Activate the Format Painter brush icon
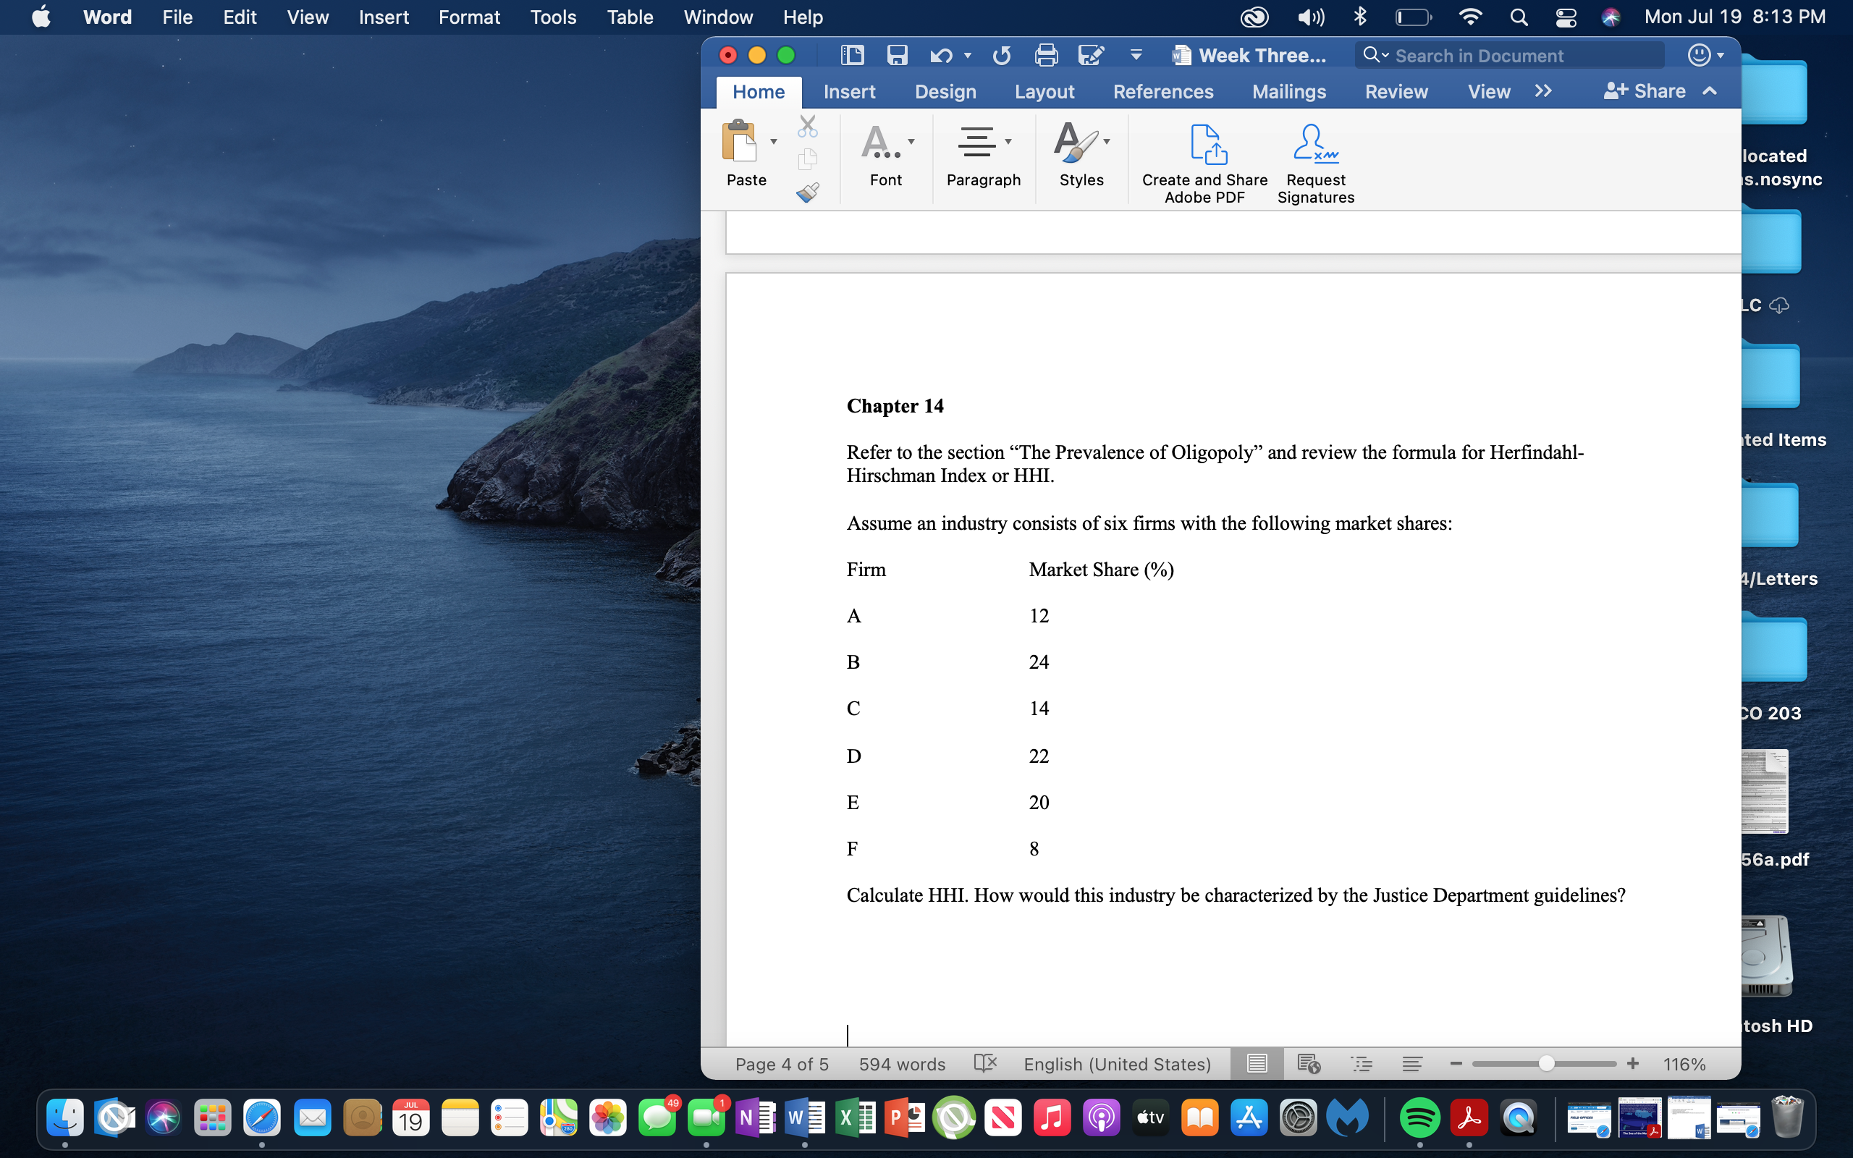The width and height of the screenshot is (1853, 1158). tap(808, 193)
